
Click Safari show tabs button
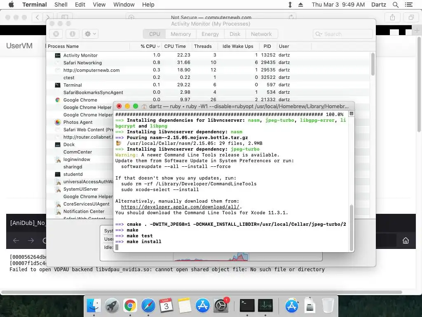pyautogui.click(x=411, y=17)
